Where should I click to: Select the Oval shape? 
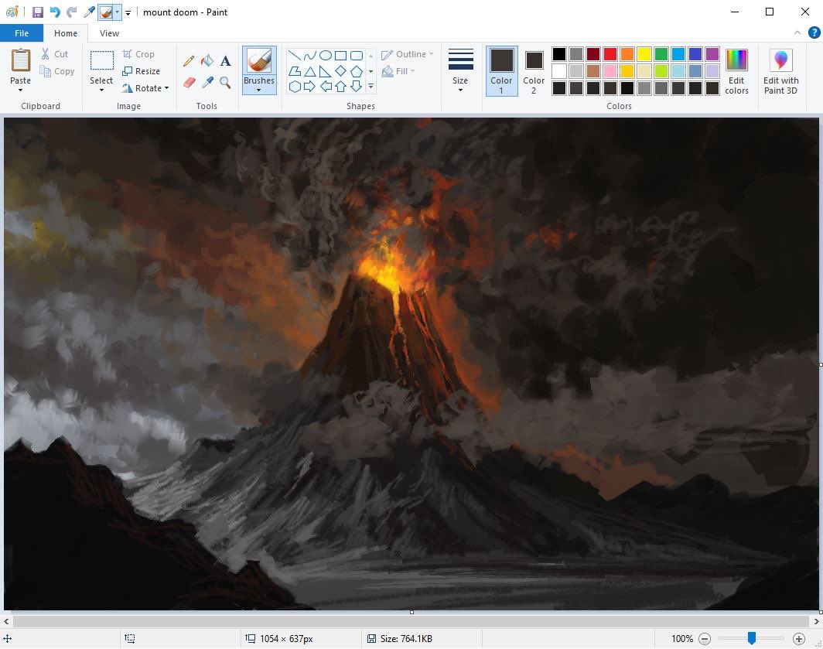[x=326, y=55]
